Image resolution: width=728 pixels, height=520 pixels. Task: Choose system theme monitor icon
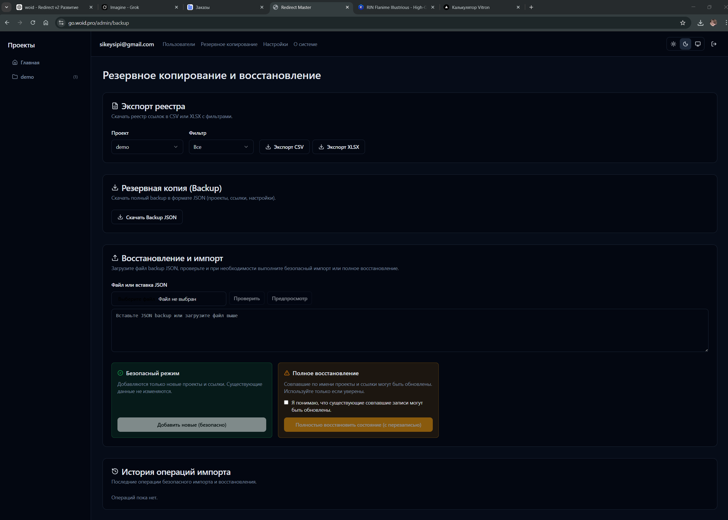[x=698, y=44]
